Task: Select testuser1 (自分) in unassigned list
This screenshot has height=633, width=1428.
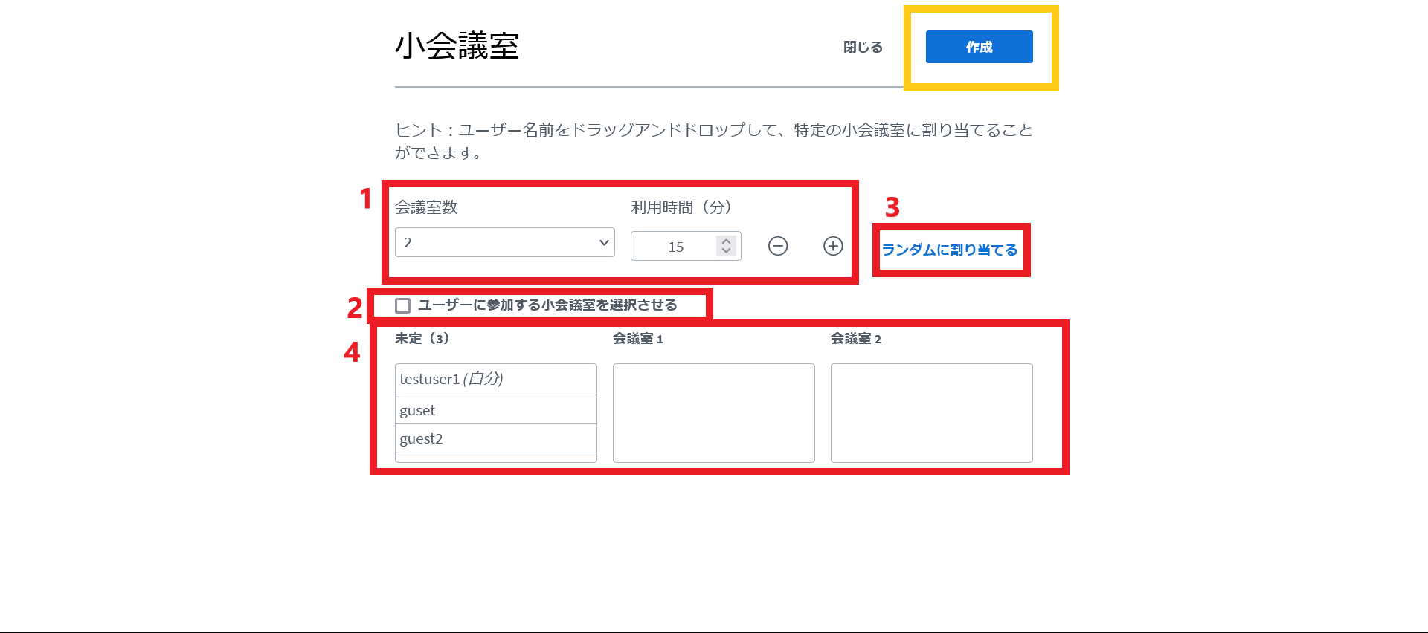Action: pyautogui.click(x=496, y=379)
